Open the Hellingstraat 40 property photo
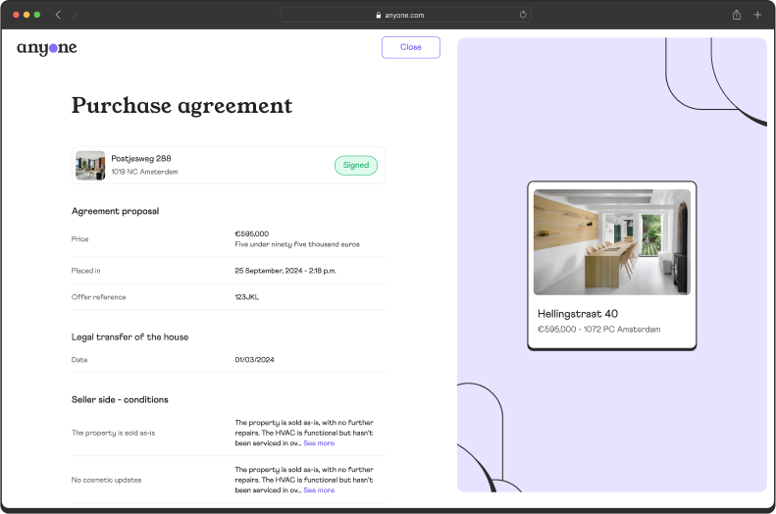The height and width of the screenshot is (514, 776). pos(611,242)
